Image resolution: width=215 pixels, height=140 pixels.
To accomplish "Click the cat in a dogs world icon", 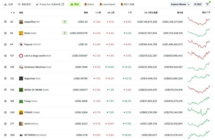I will click(21, 56).
